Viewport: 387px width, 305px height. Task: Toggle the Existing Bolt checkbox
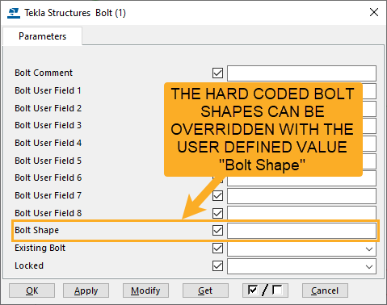tap(217, 248)
